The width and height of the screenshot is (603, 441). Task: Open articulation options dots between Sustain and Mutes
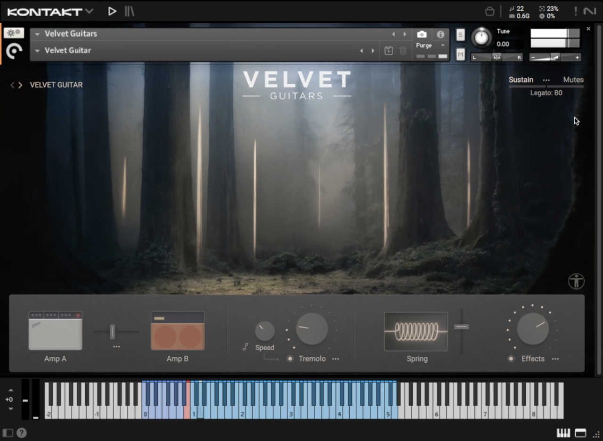click(x=546, y=80)
